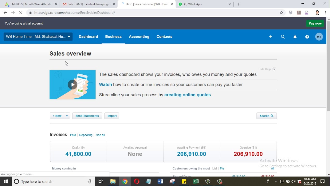The height and width of the screenshot is (186, 330).
Task: Click the green Pay now button
Action: point(315,23)
